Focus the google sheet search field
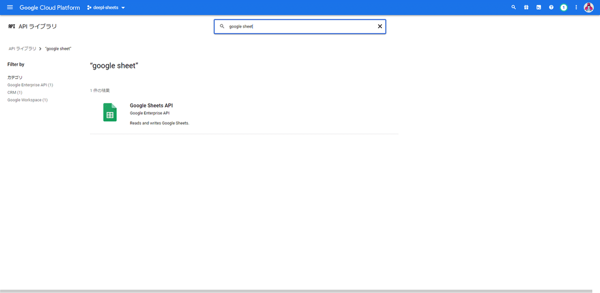 click(300, 26)
